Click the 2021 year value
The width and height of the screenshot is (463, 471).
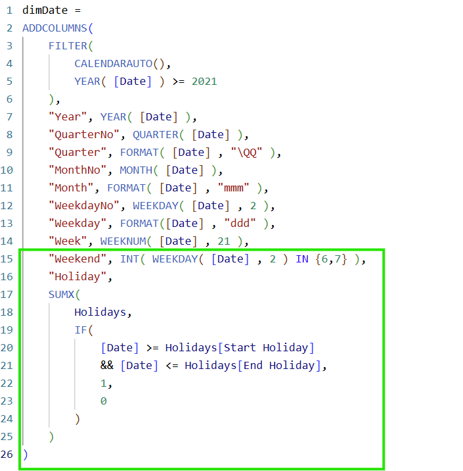pyautogui.click(x=204, y=82)
